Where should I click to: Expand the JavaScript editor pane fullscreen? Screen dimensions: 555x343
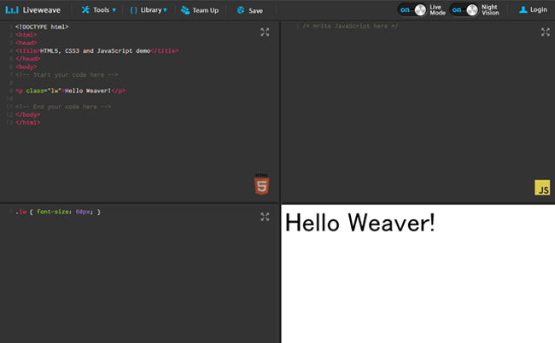[x=546, y=32]
